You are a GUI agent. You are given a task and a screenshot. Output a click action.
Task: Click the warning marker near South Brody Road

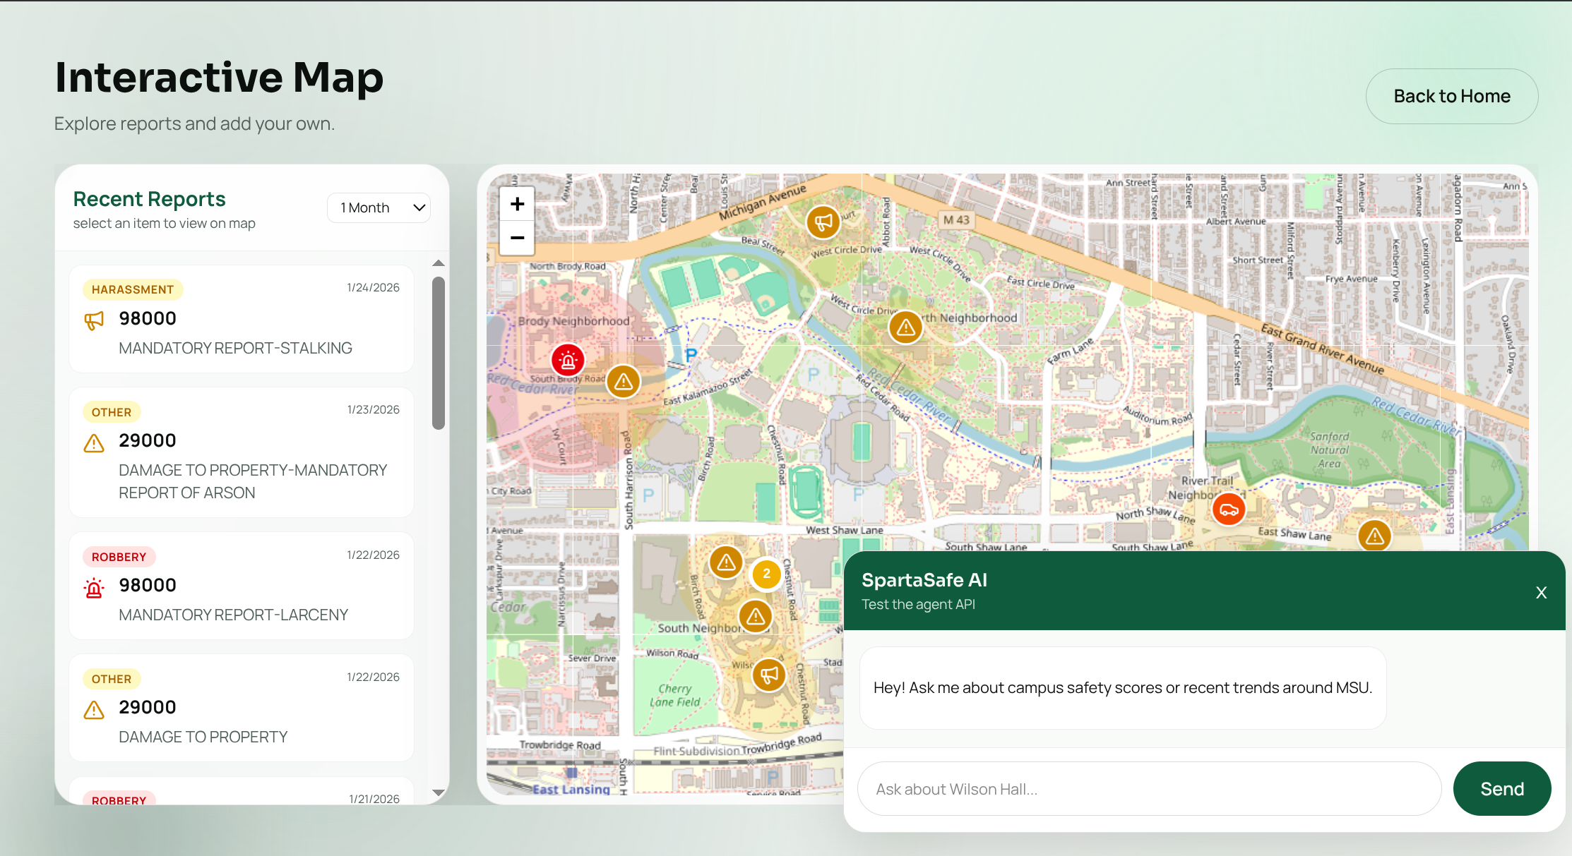pyautogui.click(x=623, y=382)
